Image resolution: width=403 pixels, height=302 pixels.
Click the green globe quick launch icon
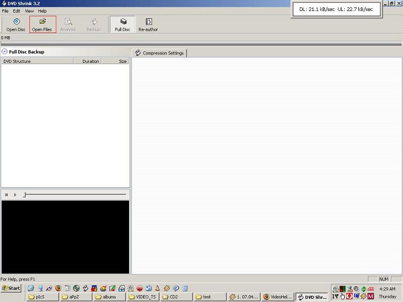coord(76,288)
